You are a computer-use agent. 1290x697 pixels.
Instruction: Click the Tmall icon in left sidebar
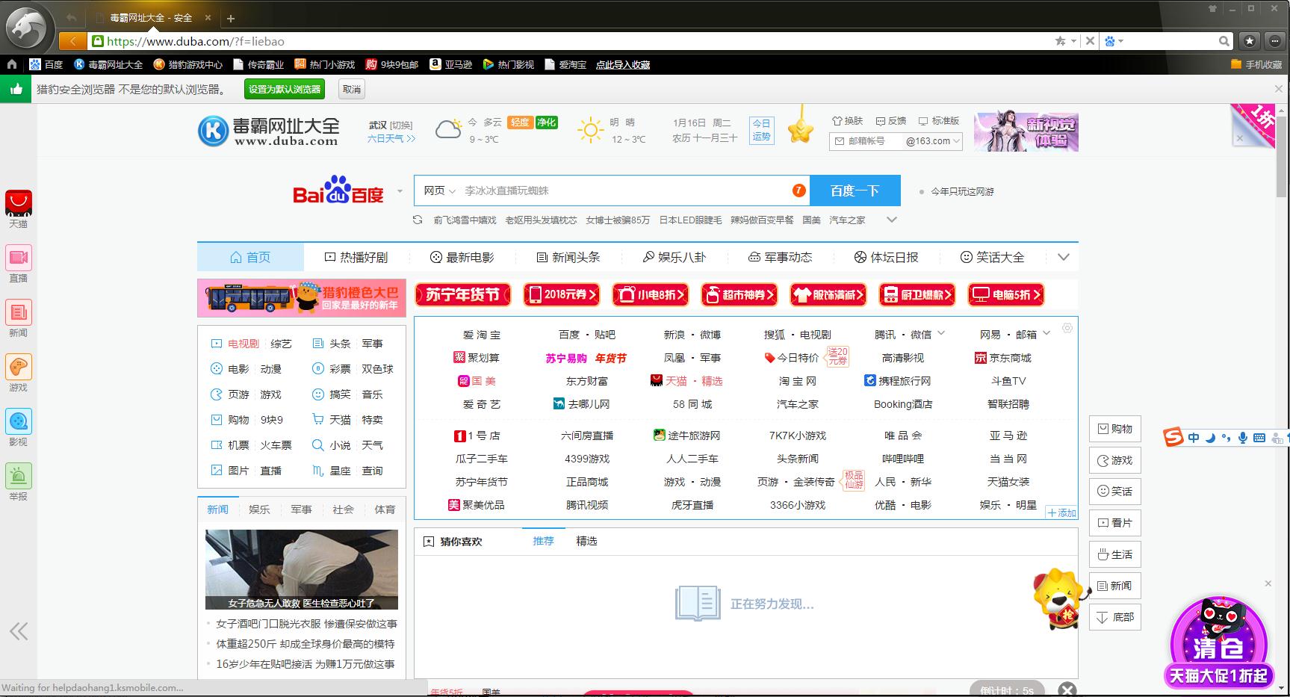tap(19, 203)
